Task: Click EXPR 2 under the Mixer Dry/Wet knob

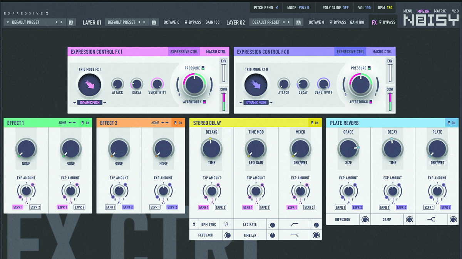Action: pyautogui.click(x=309, y=207)
